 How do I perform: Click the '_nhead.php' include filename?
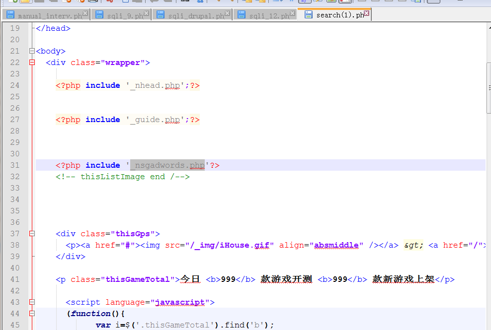(x=155, y=85)
